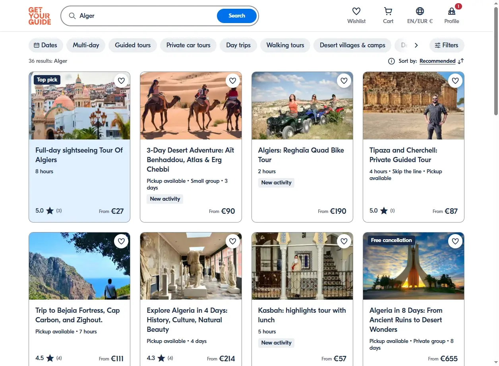Viewport: 499px width, 366px height.
Task: Select the Multi-day filter chip
Action: tap(86, 45)
